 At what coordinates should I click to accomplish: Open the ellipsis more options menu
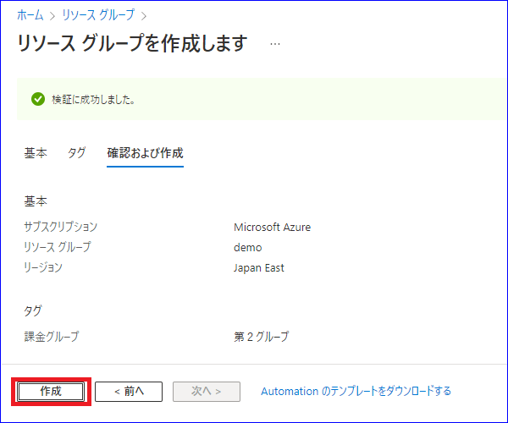(275, 44)
